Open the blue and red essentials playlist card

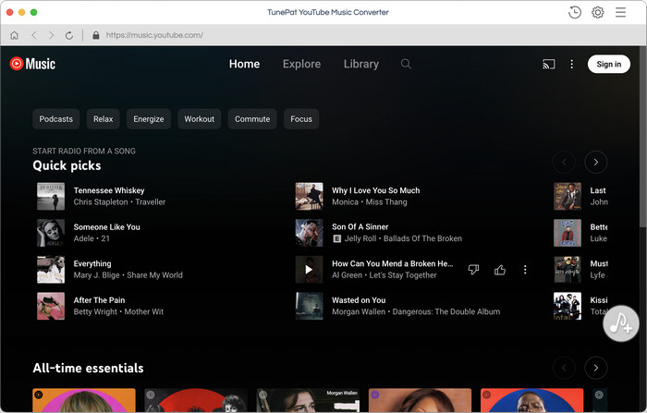point(531,400)
